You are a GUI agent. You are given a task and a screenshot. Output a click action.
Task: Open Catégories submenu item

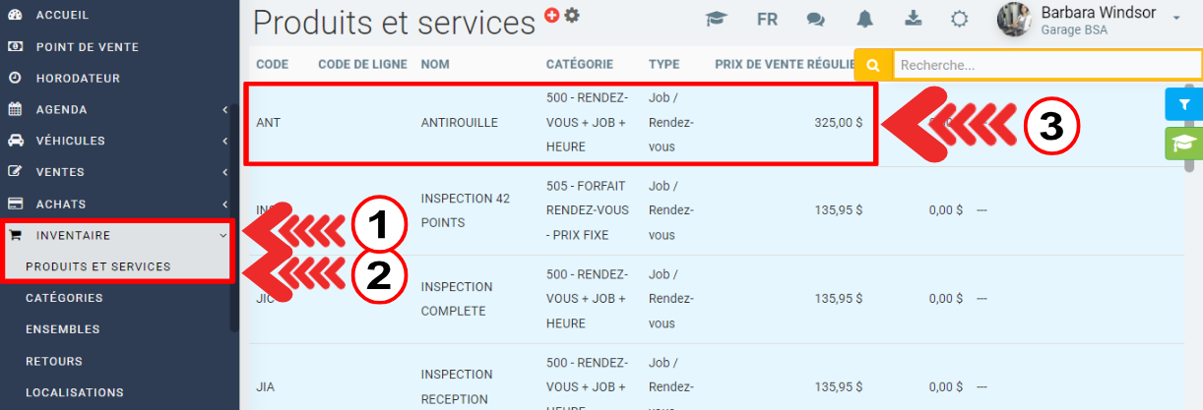point(64,297)
